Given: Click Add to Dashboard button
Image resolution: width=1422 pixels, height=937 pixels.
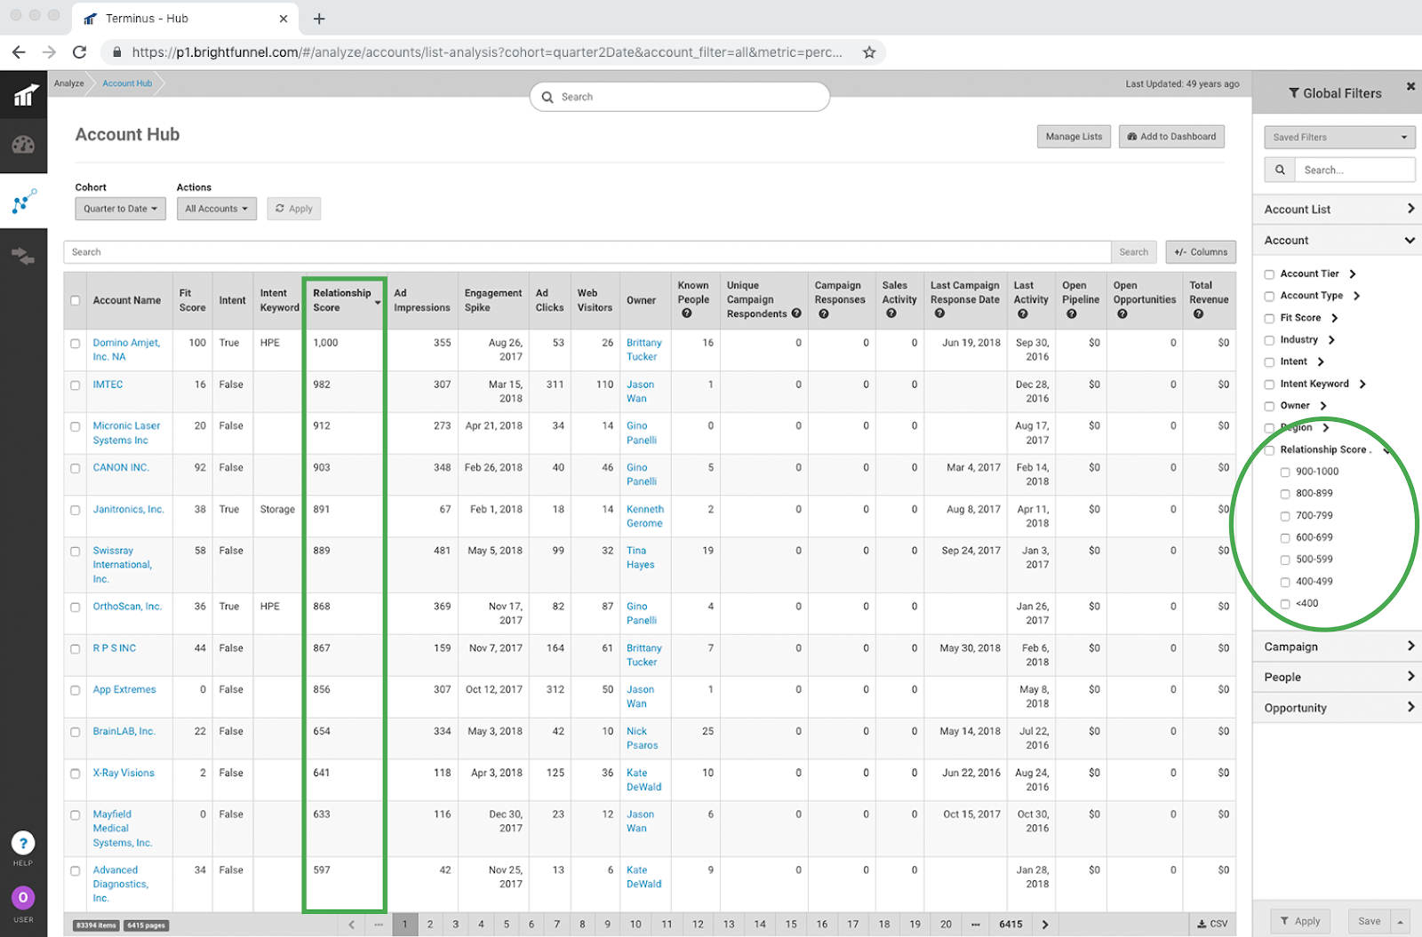Looking at the screenshot, I should (1171, 137).
